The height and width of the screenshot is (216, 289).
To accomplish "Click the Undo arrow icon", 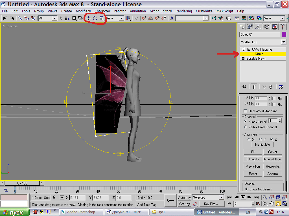I will pos(5,18).
